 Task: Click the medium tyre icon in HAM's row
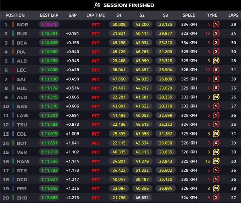(x=216, y=161)
